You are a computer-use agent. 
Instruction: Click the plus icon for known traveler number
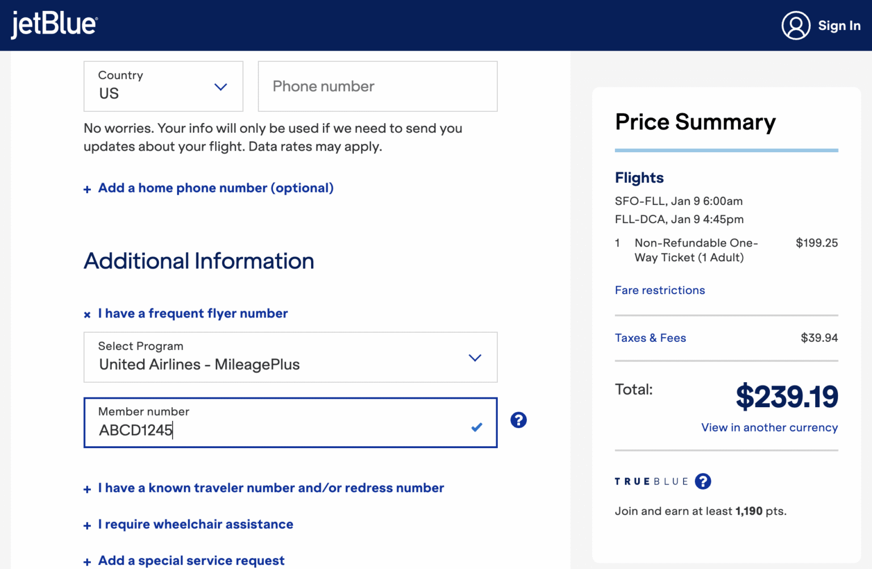(x=87, y=488)
